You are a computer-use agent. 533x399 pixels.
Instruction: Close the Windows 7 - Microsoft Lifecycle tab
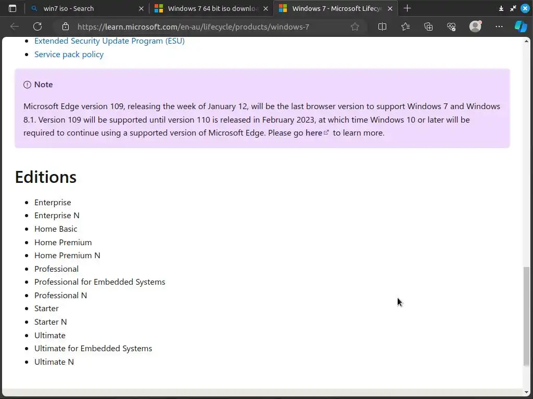click(x=390, y=9)
